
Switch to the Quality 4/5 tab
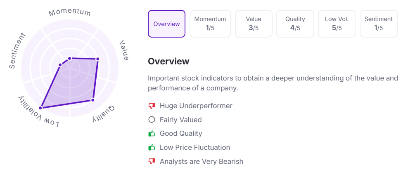(x=295, y=24)
